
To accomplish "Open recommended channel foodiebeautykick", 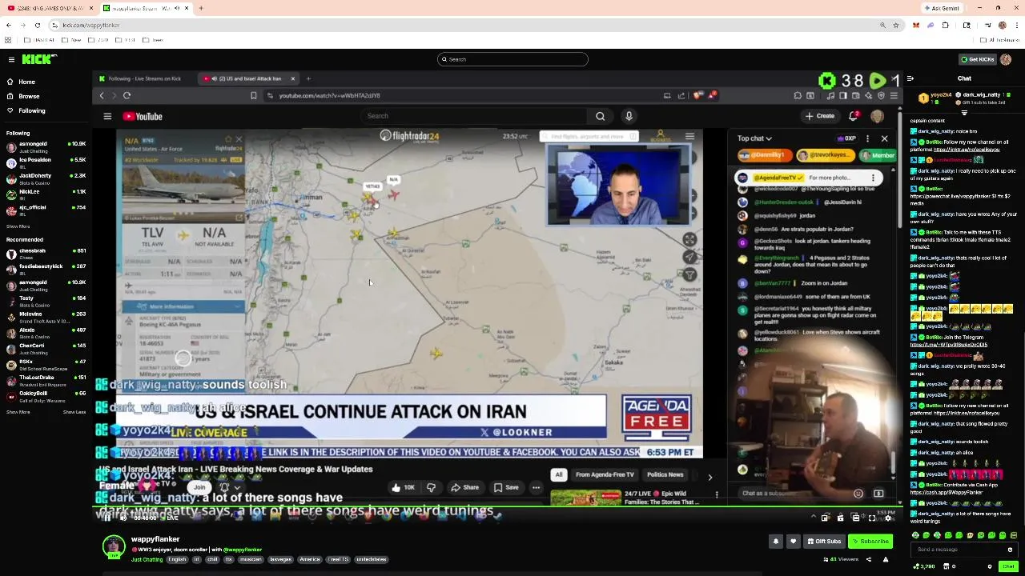I will pyautogui.click(x=44, y=269).
